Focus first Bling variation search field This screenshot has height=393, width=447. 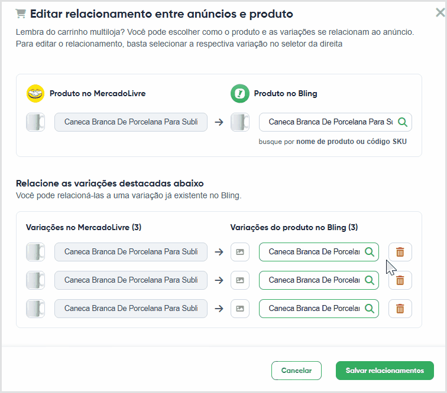click(319, 252)
